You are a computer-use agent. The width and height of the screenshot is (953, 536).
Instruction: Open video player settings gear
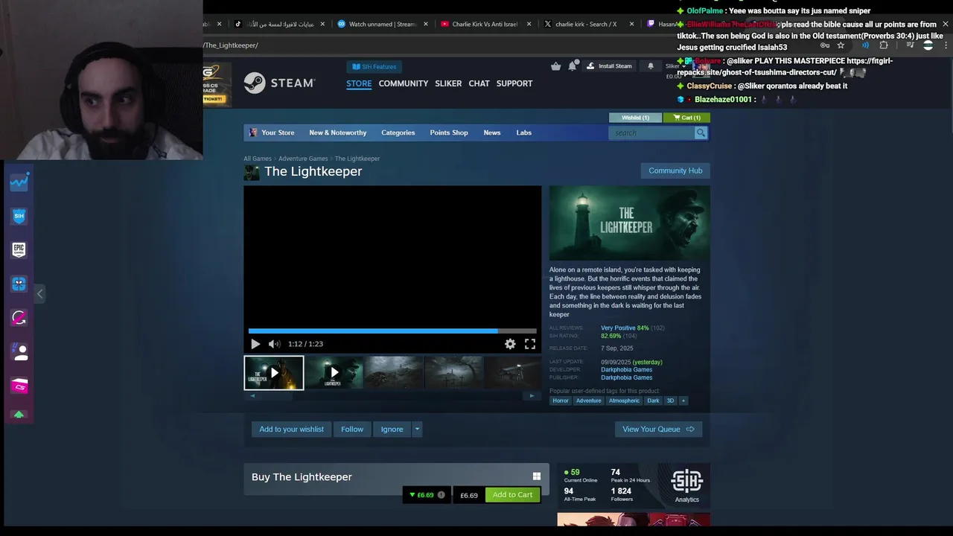coord(510,344)
